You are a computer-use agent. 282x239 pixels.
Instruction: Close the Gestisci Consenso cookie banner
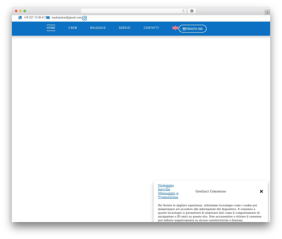click(x=261, y=192)
